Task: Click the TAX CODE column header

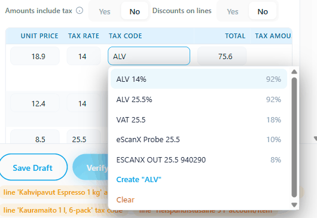Action: click(126, 36)
